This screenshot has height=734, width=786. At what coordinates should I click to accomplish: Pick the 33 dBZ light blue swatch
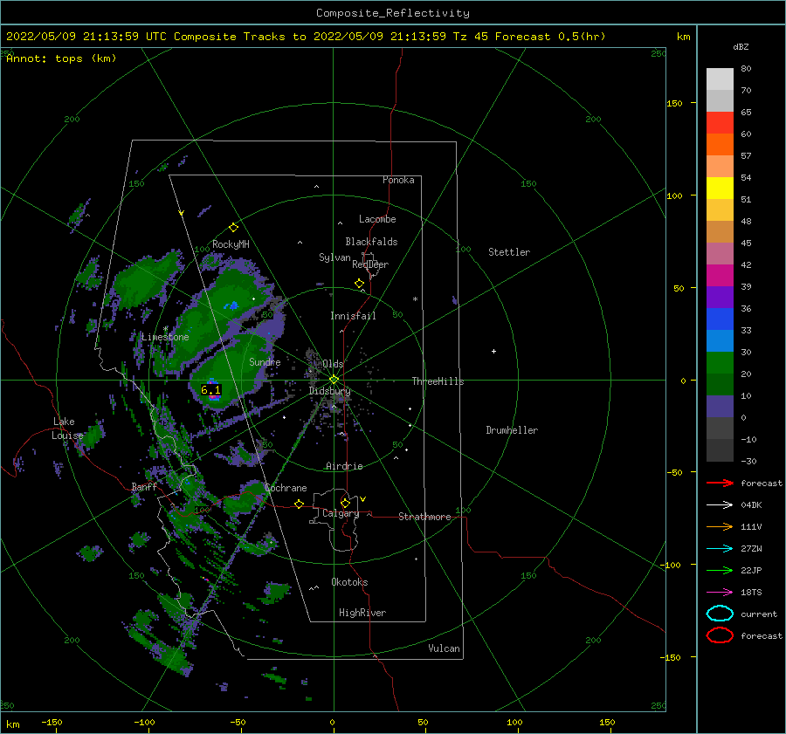tap(720, 340)
